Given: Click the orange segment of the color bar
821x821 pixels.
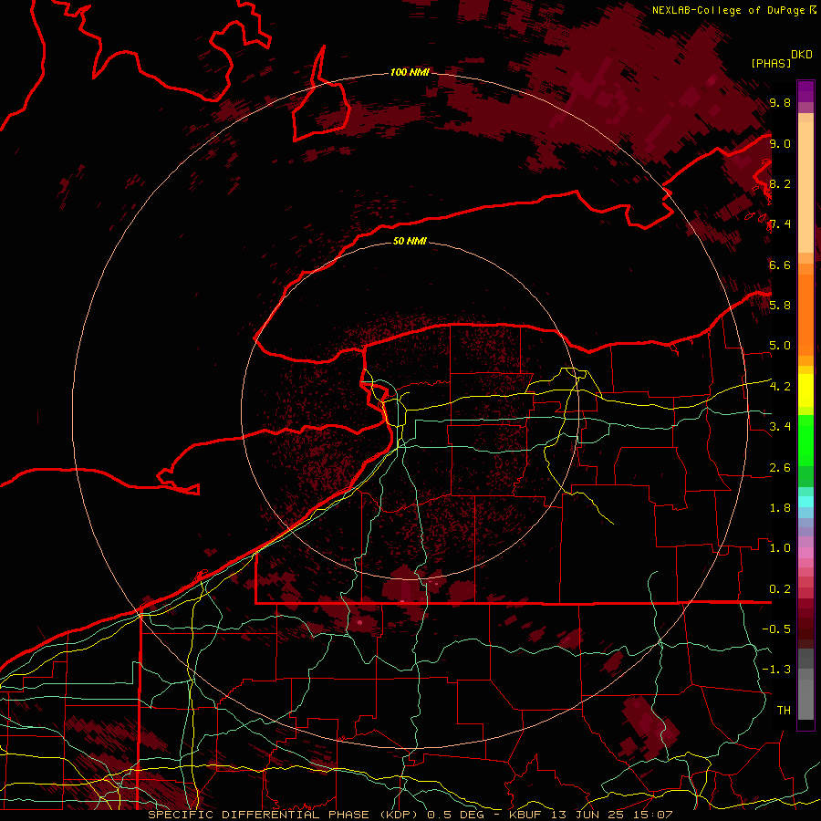Looking at the screenshot, I should (x=805, y=314).
